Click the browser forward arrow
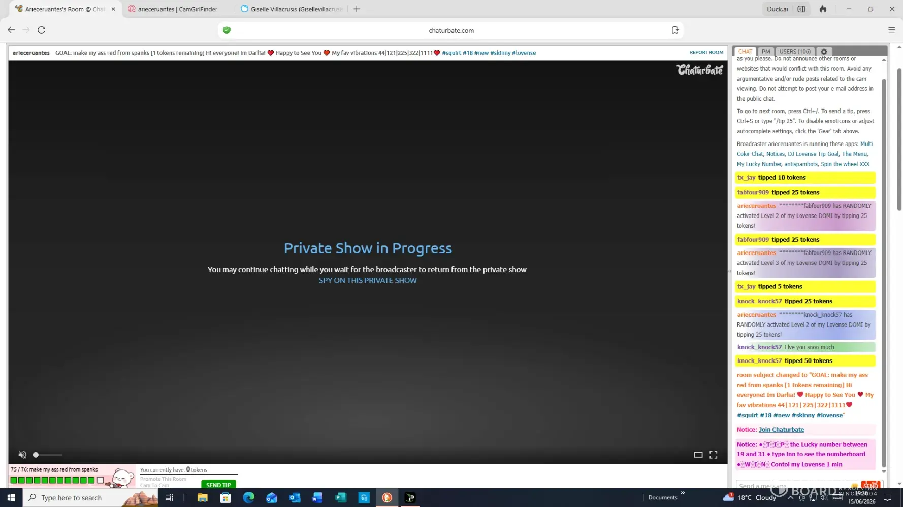 point(26,30)
